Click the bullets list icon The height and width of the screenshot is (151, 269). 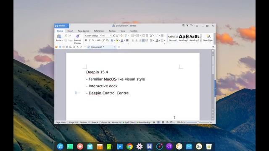tap(132, 36)
